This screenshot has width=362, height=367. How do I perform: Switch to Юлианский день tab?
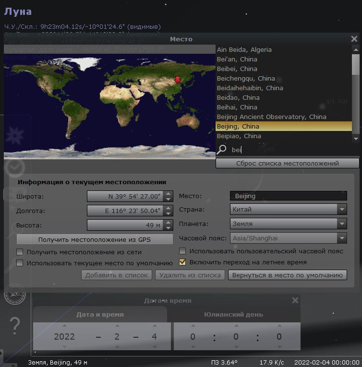coord(233,314)
